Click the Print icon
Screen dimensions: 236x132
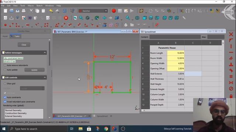point(24,11)
